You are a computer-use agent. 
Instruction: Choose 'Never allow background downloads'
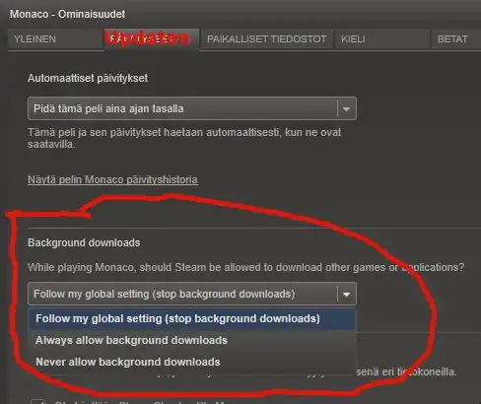click(192, 362)
